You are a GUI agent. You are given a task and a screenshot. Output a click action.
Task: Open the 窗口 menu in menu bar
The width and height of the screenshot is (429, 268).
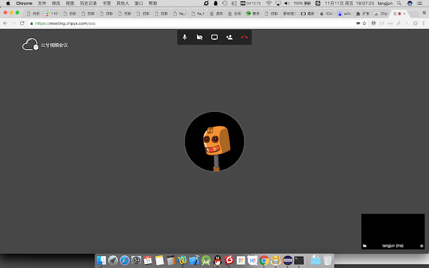(x=139, y=3)
